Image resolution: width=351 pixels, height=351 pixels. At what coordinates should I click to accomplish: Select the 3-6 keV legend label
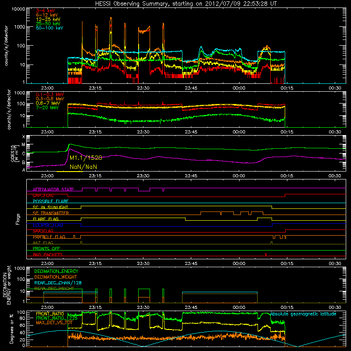click(46, 11)
